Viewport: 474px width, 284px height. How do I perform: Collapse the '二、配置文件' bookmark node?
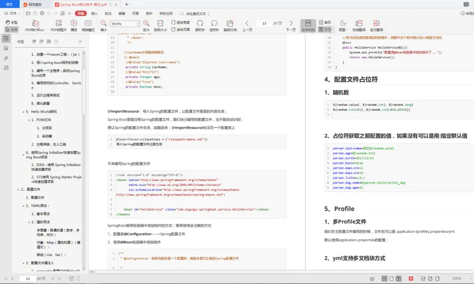pos(18,190)
